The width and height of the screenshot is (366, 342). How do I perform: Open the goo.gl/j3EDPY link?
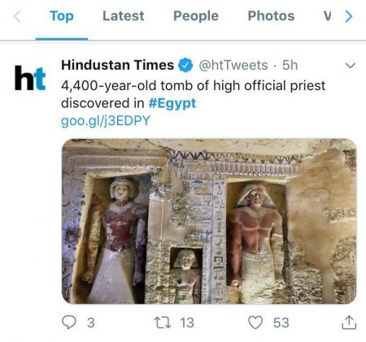(x=106, y=121)
